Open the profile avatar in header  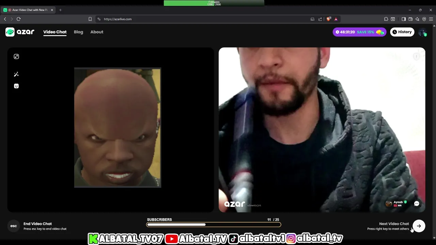[x=422, y=32]
